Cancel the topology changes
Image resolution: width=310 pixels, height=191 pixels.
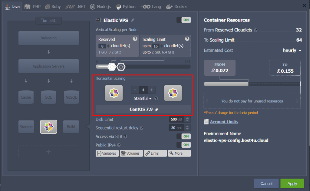point(266,183)
